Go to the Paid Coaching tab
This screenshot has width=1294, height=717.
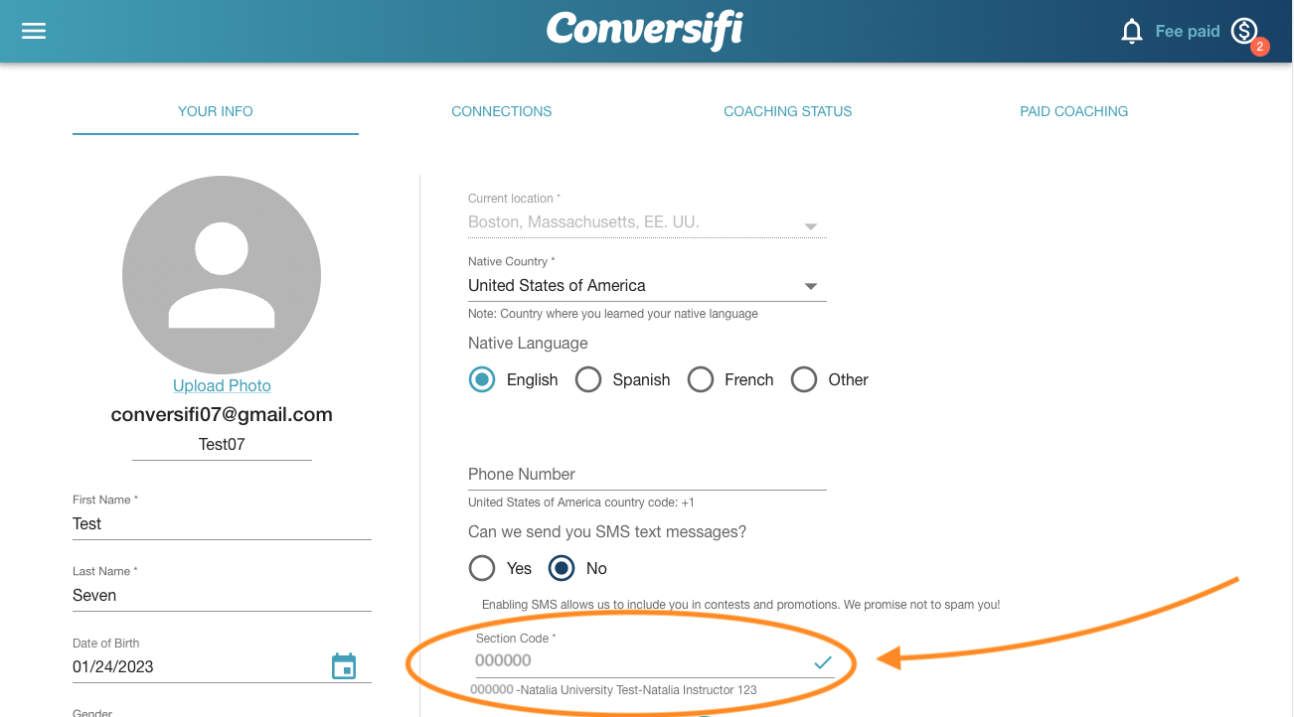[x=1074, y=111]
